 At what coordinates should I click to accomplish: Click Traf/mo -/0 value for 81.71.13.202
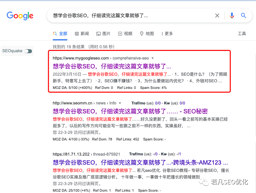(155, 154)
